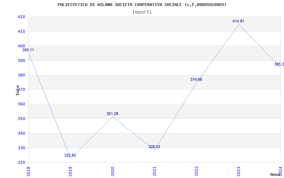Click the 414.91 peak data label
Image resolution: width=284 pixels, height=178 pixels.
238,21
